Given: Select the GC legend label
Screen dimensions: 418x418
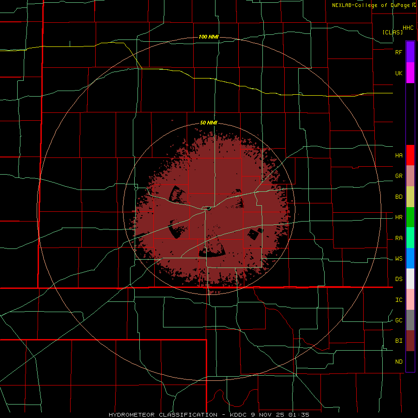Looking at the screenshot, I should [398, 320].
